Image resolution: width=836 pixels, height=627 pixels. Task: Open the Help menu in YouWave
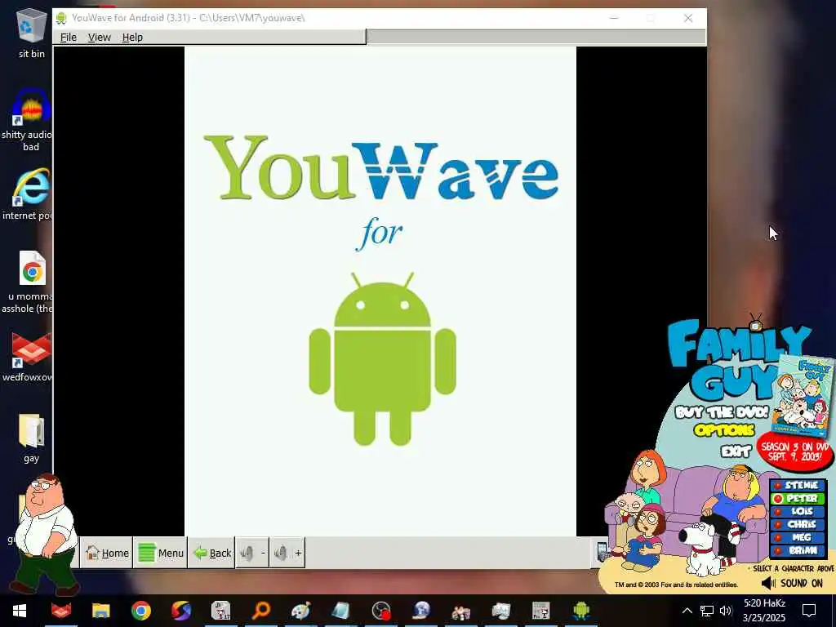[132, 38]
